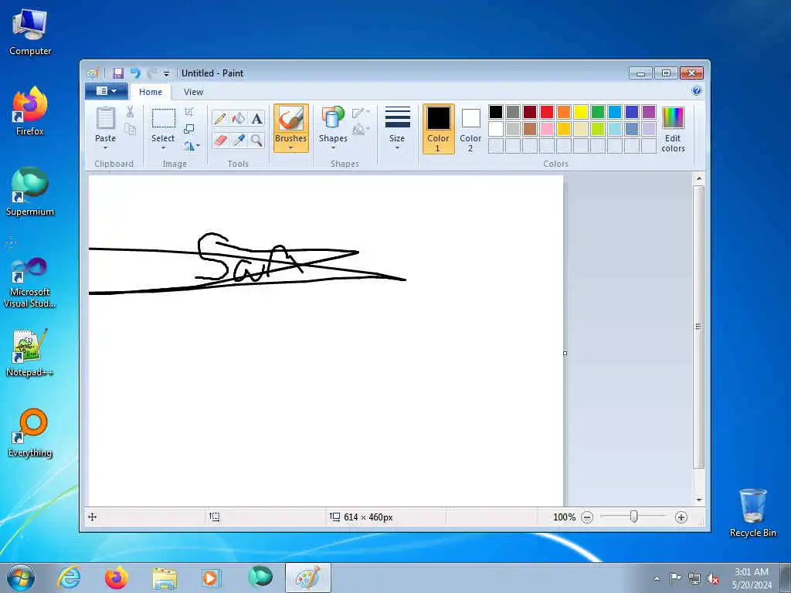Viewport: 791px width, 593px height.
Task: Click the zoom in plus button
Action: coord(681,517)
